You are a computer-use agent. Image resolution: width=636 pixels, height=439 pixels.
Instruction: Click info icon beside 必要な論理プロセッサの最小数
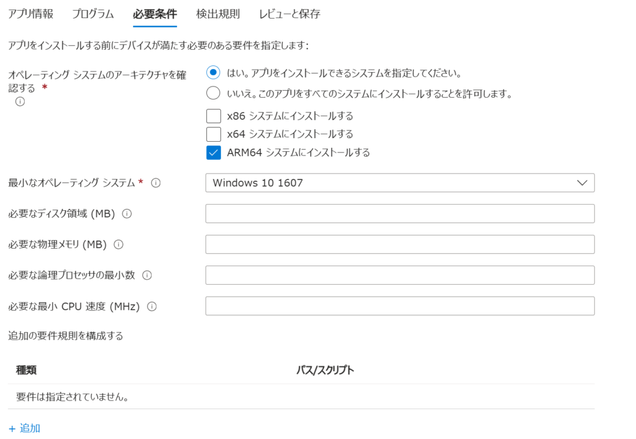(x=147, y=275)
